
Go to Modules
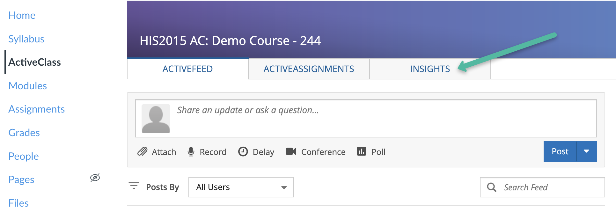(x=28, y=86)
